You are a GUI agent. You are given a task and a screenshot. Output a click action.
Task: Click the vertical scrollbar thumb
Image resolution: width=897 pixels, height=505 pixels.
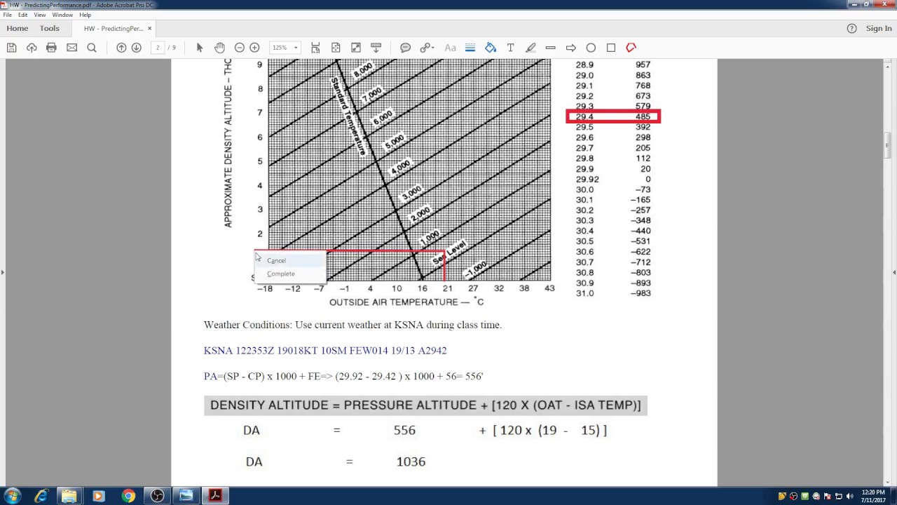click(x=888, y=146)
